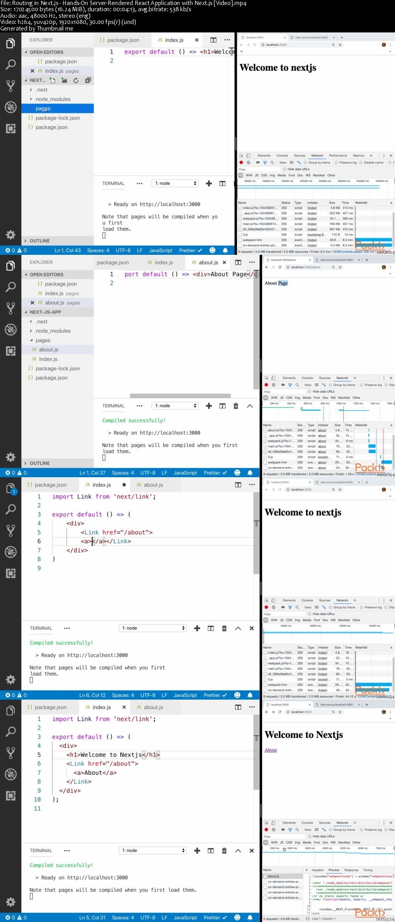Screen dimensions: 395x922
Task: Show more DevTools tabs chevron, 00:01:04 frame
Action: [x=371, y=156]
